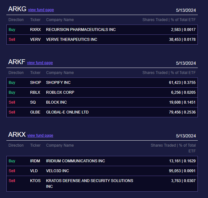The width and height of the screenshot is (208, 198).
Task: Click ARKF table Company Name column header
Action: (x=60, y=73)
